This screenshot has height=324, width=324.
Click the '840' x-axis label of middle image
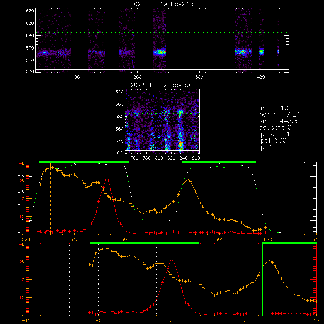pos(183,158)
